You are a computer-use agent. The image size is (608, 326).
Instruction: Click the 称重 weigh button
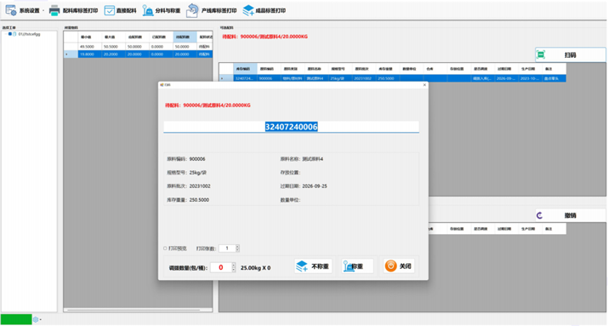point(356,266)
